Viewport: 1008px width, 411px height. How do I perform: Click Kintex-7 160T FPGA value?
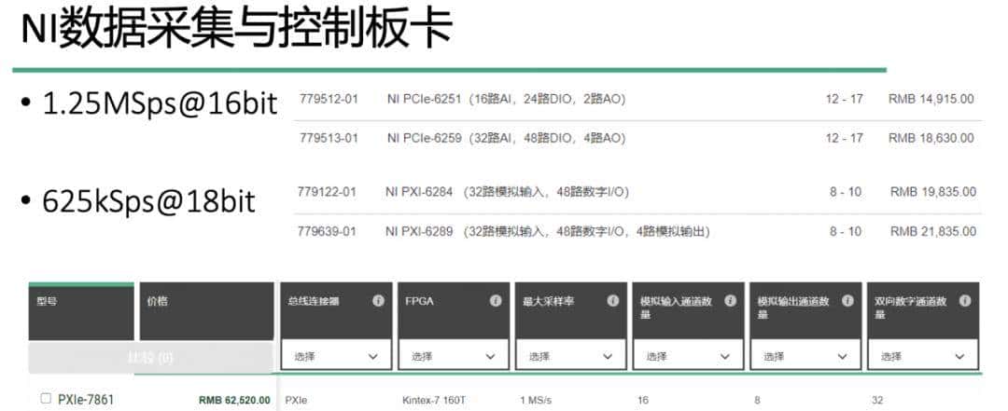434,400
